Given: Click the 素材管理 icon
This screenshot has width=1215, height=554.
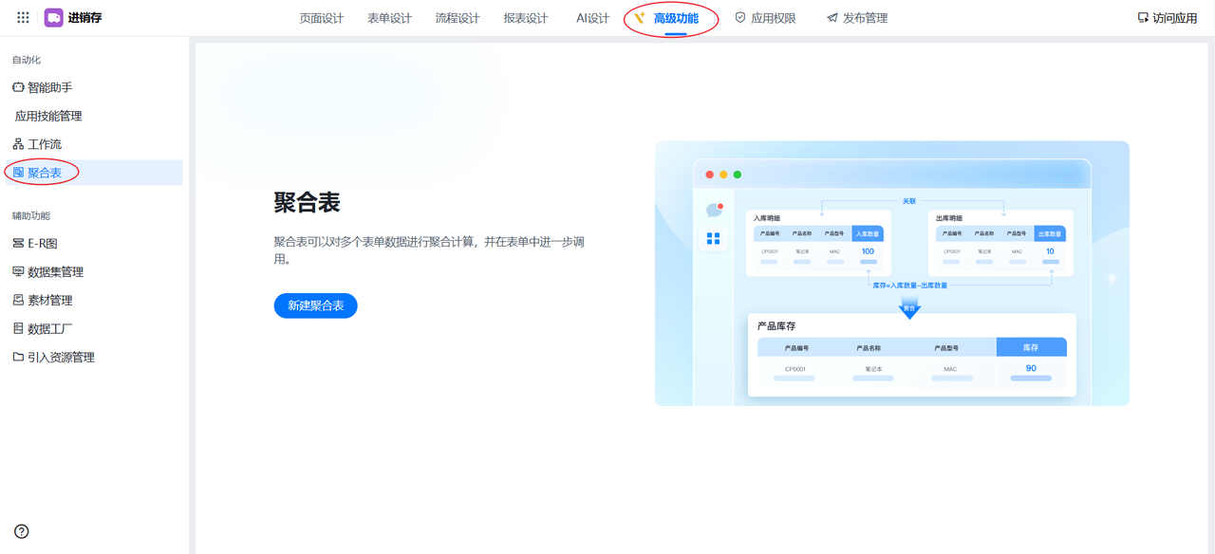Looking at the screenshot, I should 18,301.
